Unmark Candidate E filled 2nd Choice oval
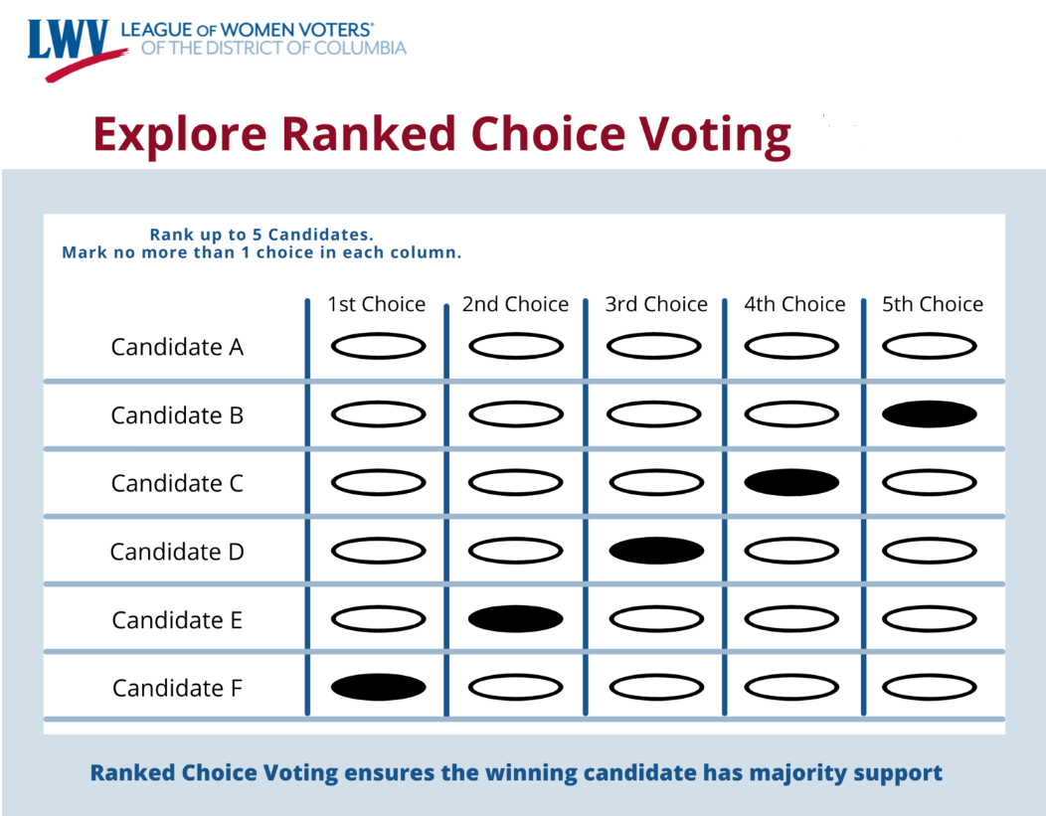 click(516, 618)
